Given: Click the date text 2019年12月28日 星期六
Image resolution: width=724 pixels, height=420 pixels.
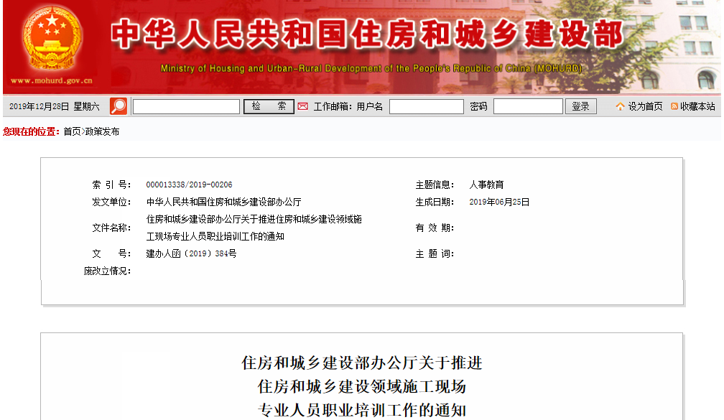Looking at the screenshot, I should click(55, 106).
